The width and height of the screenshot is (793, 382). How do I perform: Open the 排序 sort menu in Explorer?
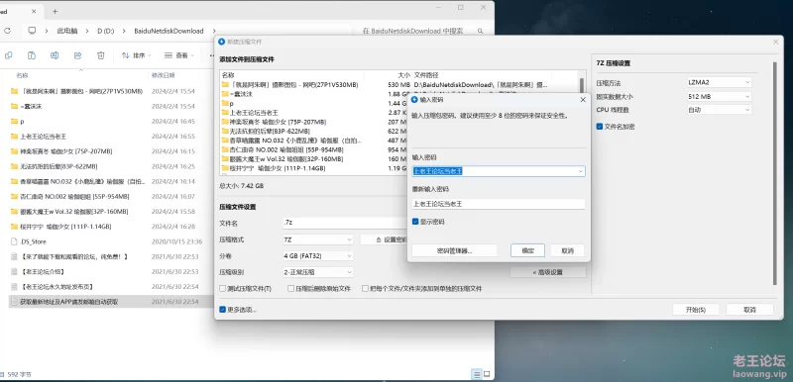click(136, 55)
